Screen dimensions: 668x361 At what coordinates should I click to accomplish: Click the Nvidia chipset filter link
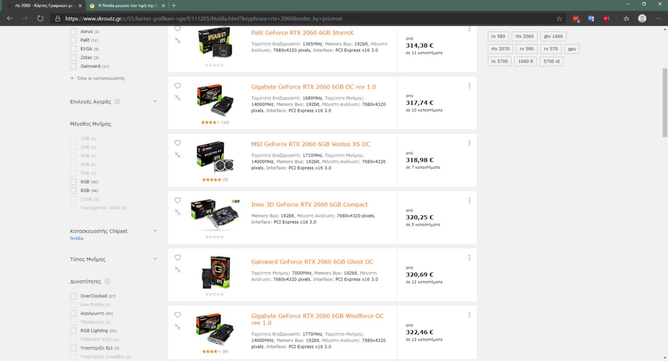click(77, 239)
